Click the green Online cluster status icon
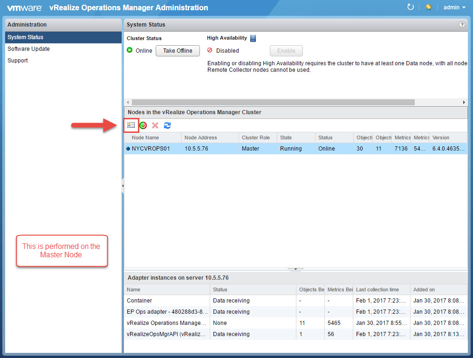The image size is (473, 358). pyautogui.click(x=130, y=50)
